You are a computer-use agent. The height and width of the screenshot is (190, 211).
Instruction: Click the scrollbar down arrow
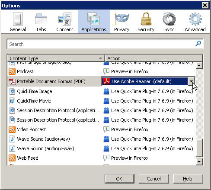pos(199,161)
